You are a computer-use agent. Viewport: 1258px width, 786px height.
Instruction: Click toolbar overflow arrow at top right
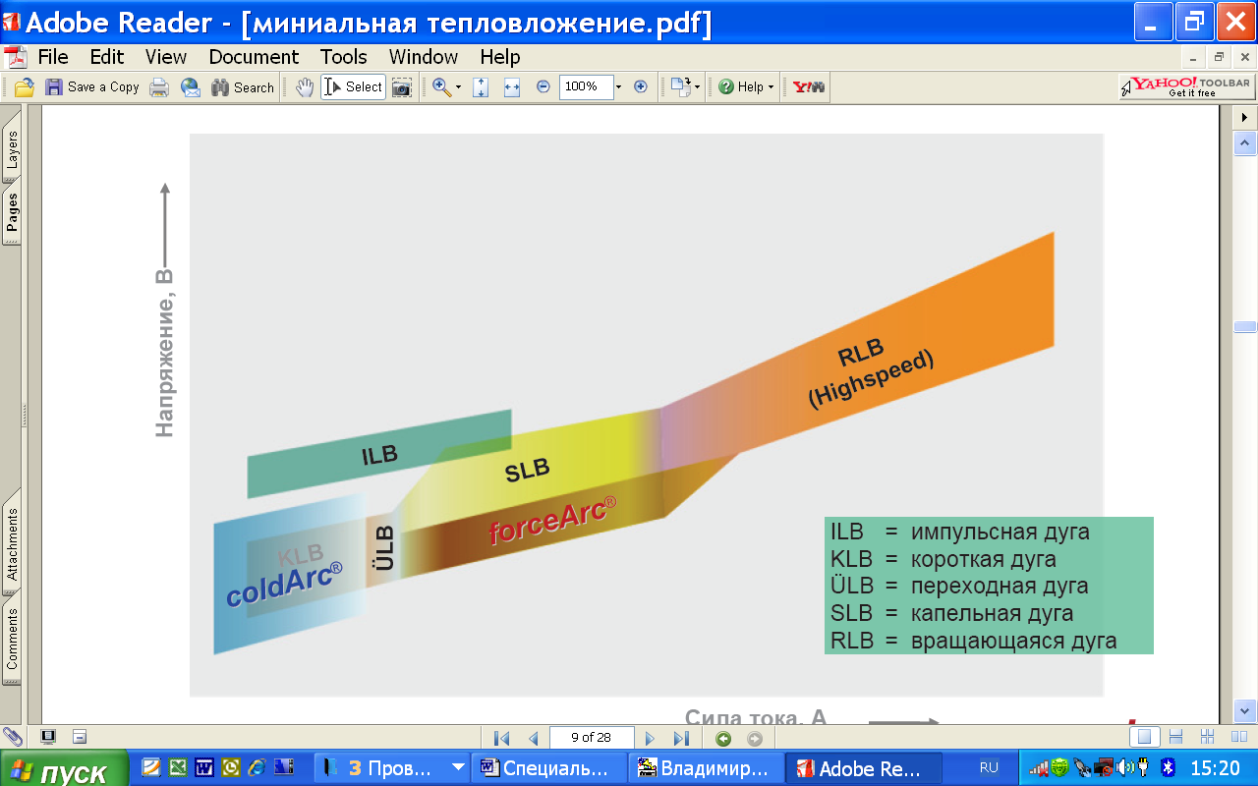click(x=1245, y=117)
